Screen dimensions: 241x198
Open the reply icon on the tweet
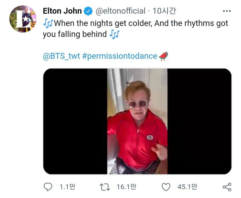click(x=47, y=187)
